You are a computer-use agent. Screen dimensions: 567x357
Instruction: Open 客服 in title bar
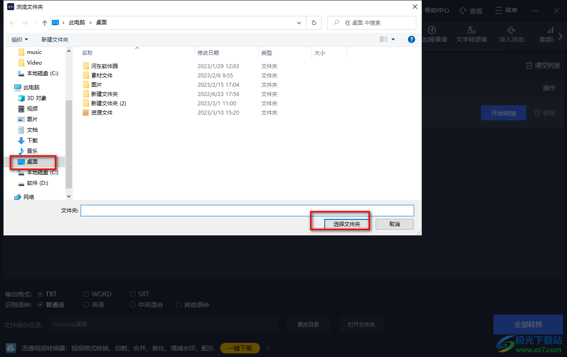point(471,11)
